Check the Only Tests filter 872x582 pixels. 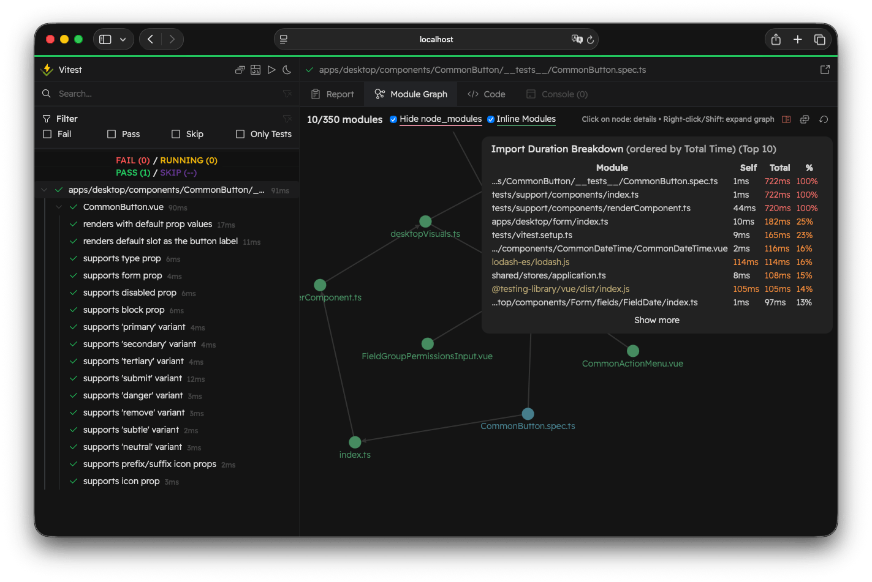(x=240, y=134)
